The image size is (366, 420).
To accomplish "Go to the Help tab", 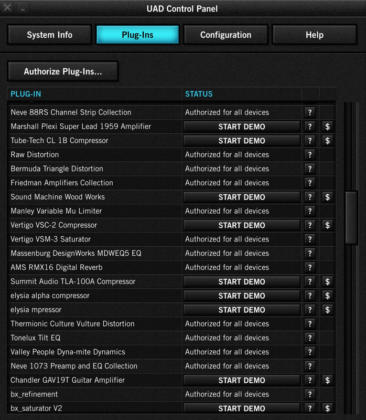I will [315, 35].
